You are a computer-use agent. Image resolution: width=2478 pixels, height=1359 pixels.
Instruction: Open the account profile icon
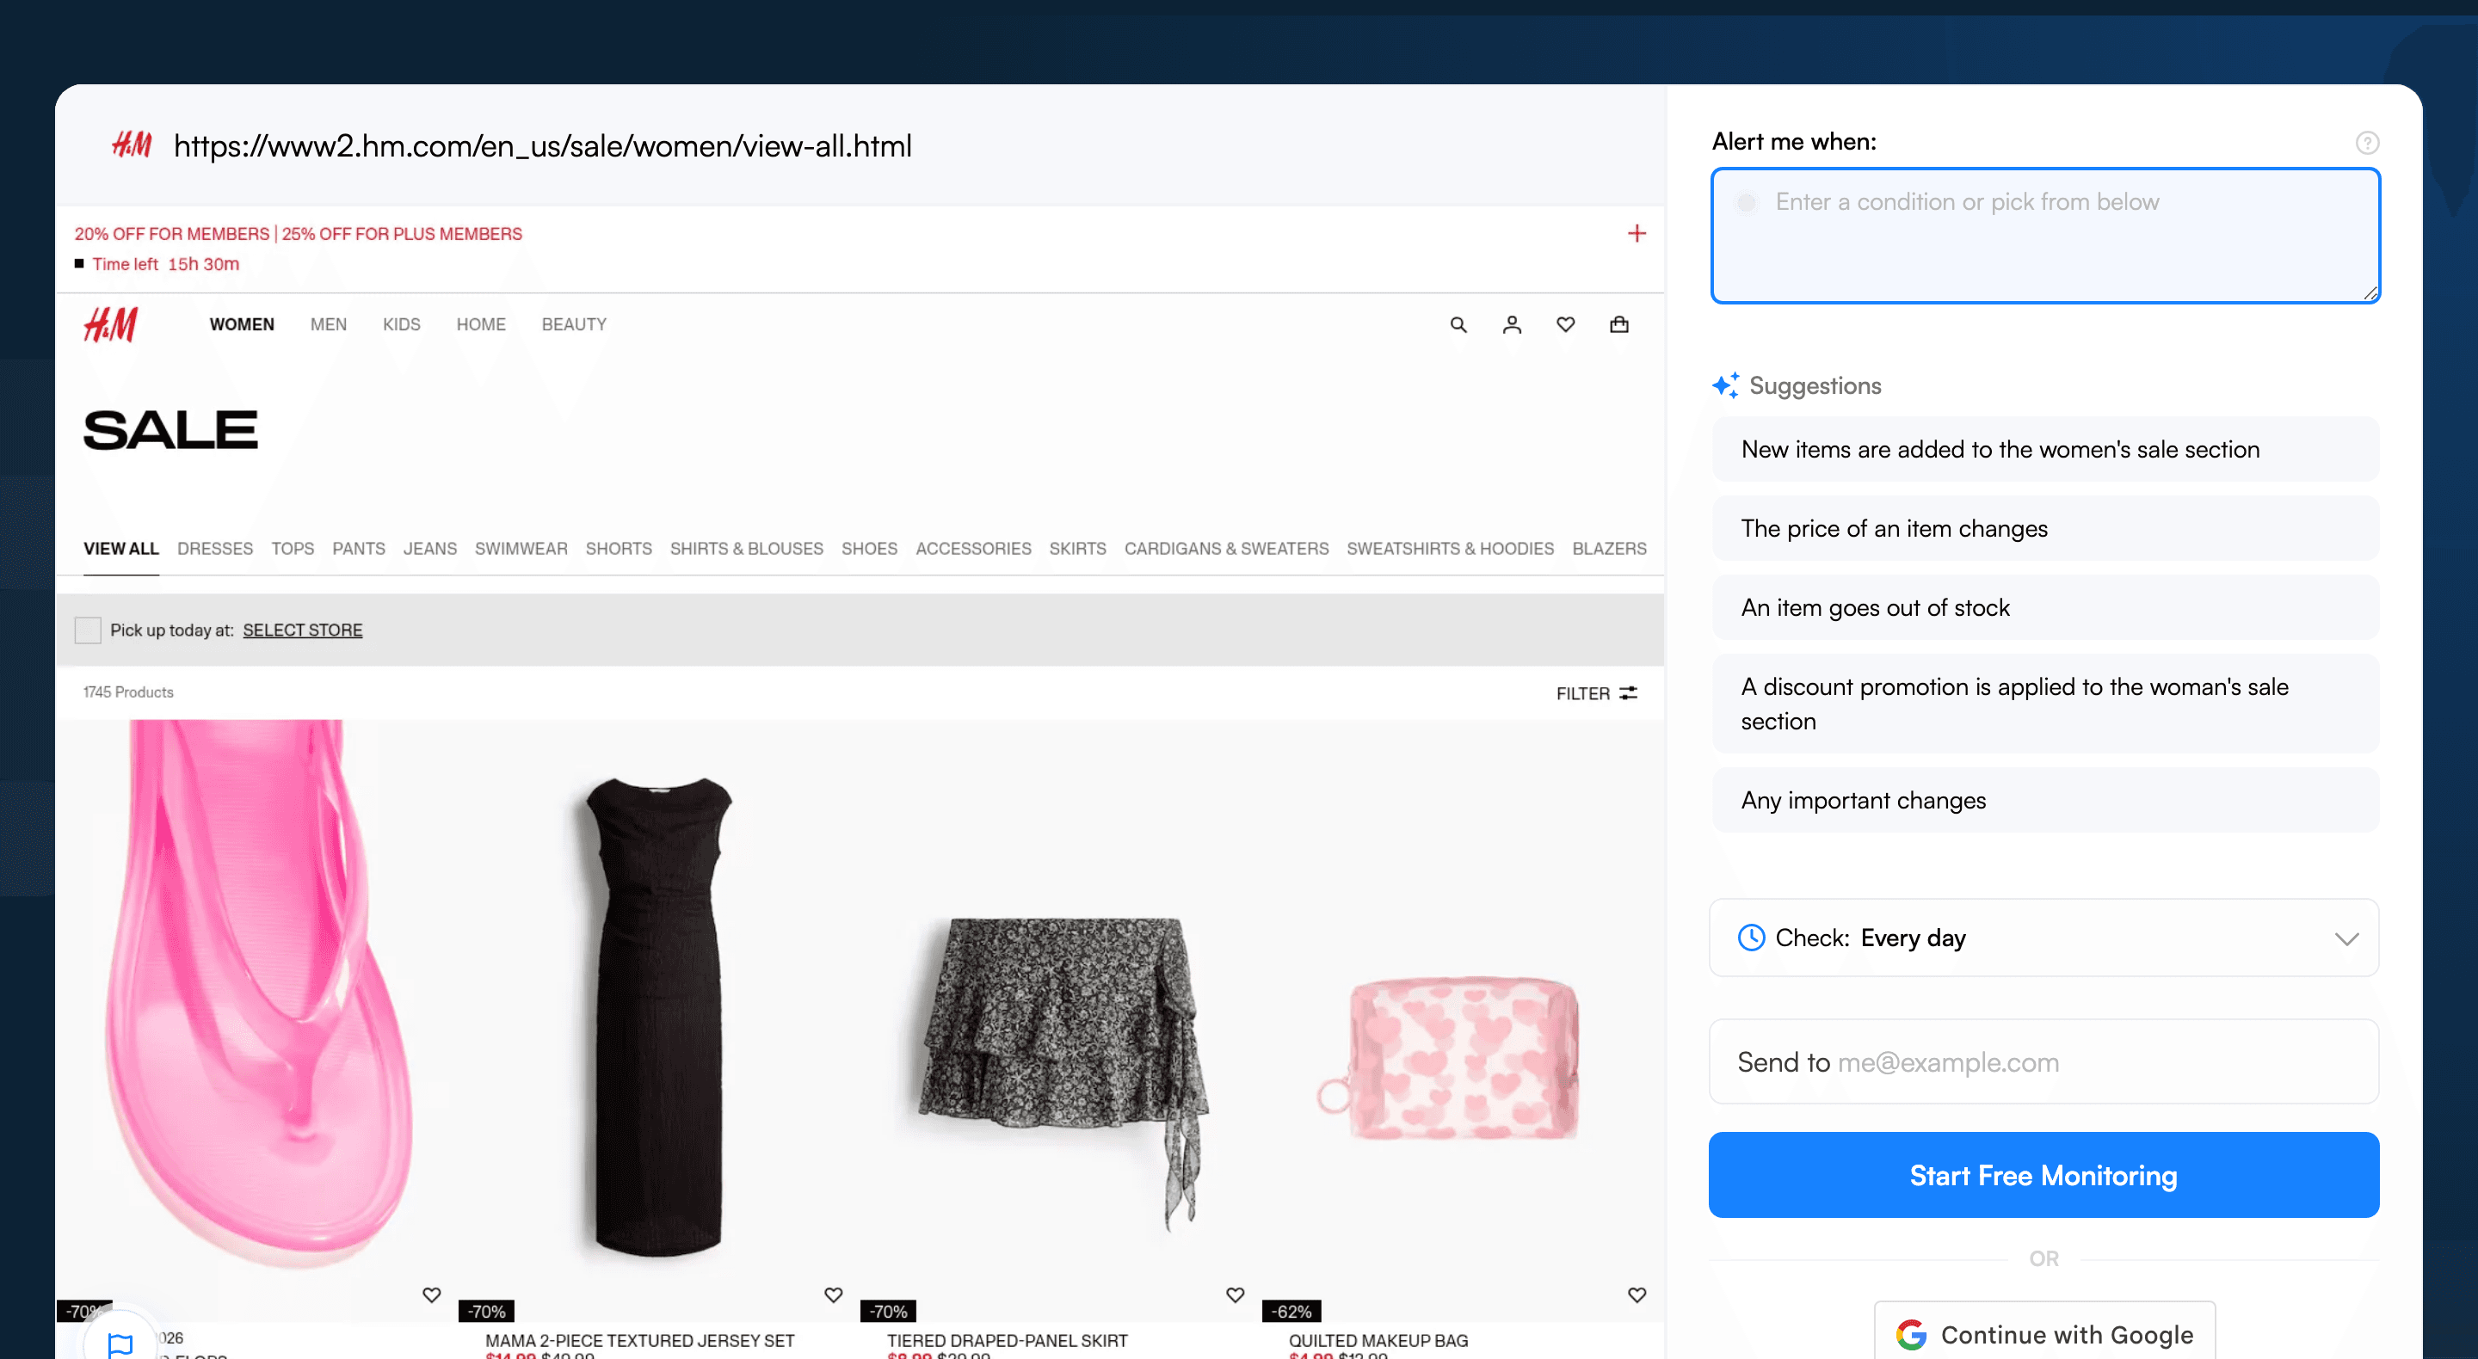pos(1513,325)
